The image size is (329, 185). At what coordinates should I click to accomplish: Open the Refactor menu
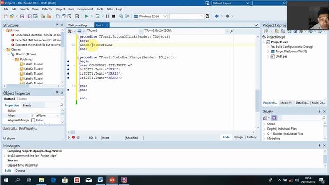tap(47, 9)
